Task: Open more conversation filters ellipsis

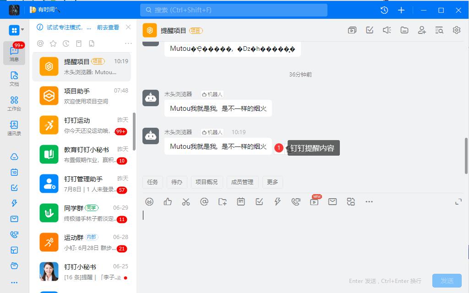Action: [128, 43]
